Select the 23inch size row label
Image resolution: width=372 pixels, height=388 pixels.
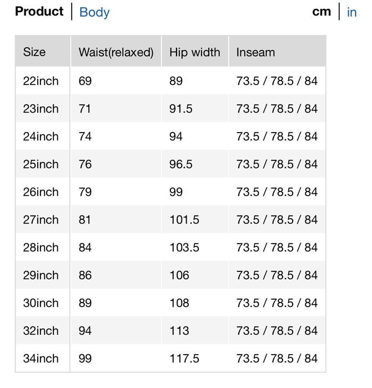[x=41, y=109]
